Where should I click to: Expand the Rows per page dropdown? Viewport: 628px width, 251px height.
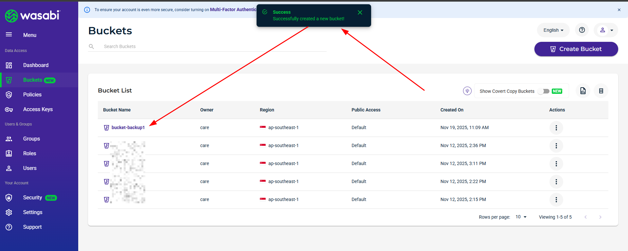coord(521,217)
